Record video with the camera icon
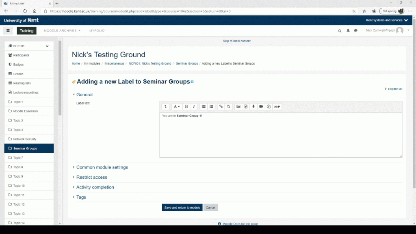The image size is (416, 234). point(261,107)
